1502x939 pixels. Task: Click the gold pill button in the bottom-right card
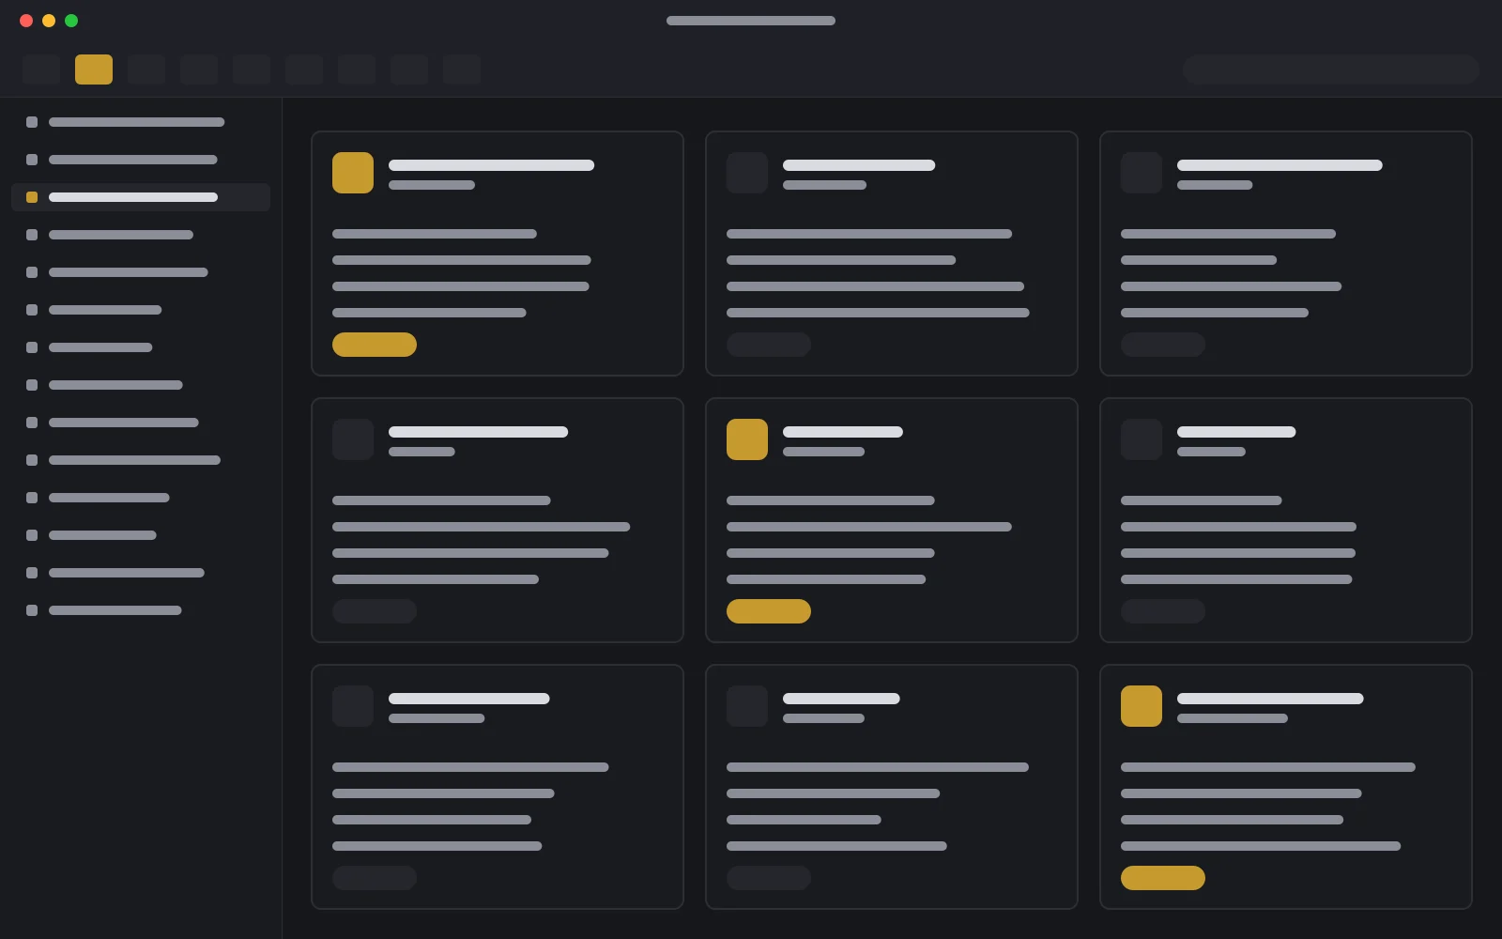click(1163, 878)
